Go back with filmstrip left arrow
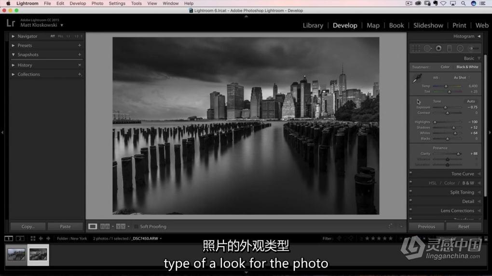 41,238
